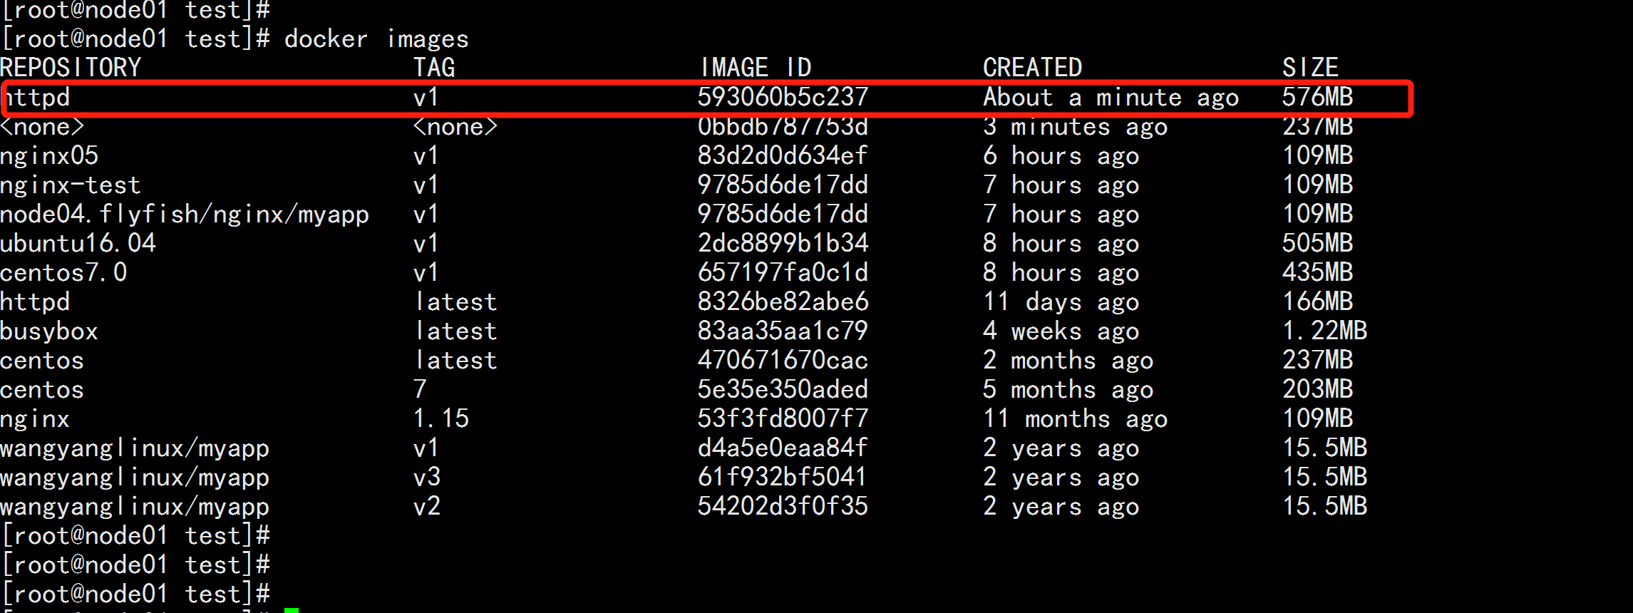Click '2 months ago' created value
This screenshot has height=613, width=1633.
pos(1068,360)
